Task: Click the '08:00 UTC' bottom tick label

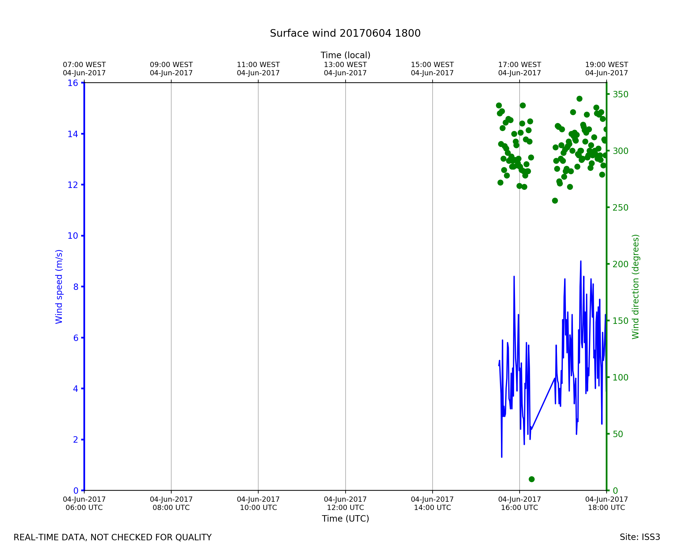Action: [171, 508]
